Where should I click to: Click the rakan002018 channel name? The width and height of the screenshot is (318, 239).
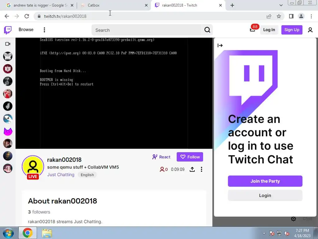64,160
